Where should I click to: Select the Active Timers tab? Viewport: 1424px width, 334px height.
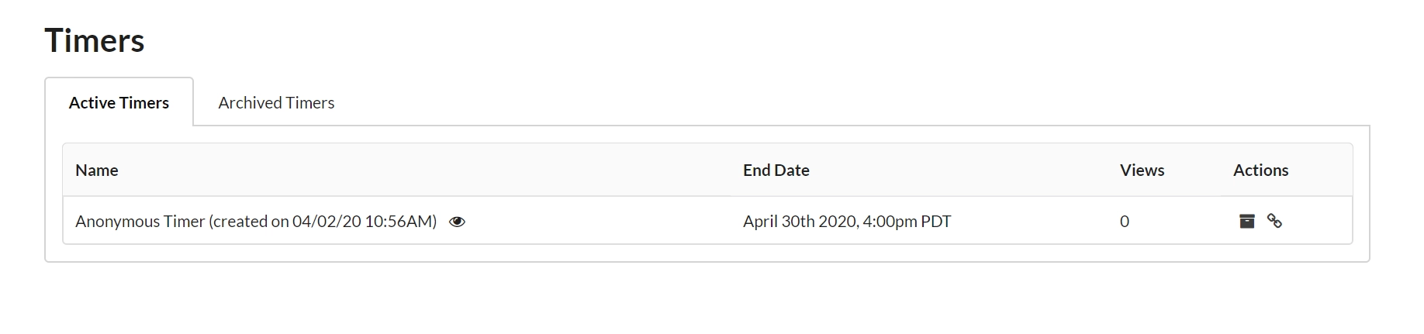coord(119,103)
